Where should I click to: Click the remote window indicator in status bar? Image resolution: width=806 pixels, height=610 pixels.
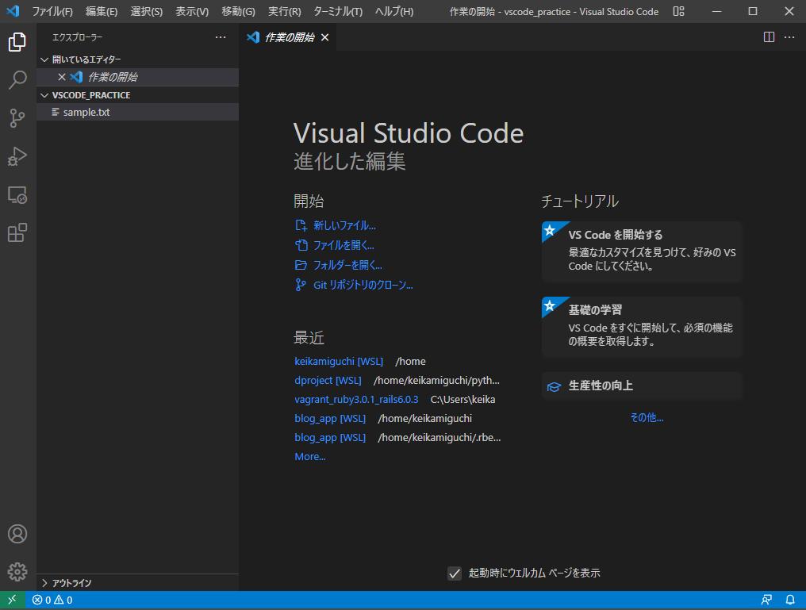coord(13,600)
